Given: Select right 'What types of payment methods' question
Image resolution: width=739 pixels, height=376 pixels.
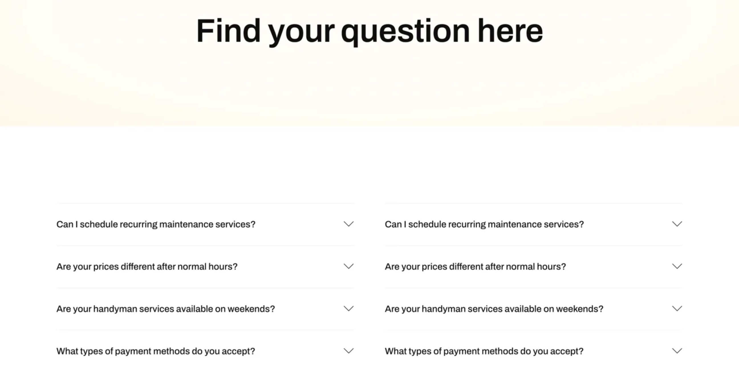Looking at the screenshot, I should pyautogui.click(x=484, y=351).
